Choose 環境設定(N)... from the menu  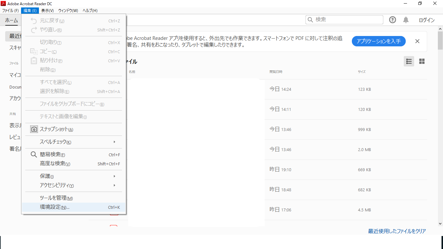point(74,207)
